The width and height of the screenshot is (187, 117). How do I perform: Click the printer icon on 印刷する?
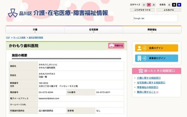tap(111, 46)
